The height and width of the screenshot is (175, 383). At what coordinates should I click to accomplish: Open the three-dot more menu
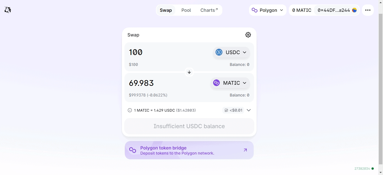(368, 10)
